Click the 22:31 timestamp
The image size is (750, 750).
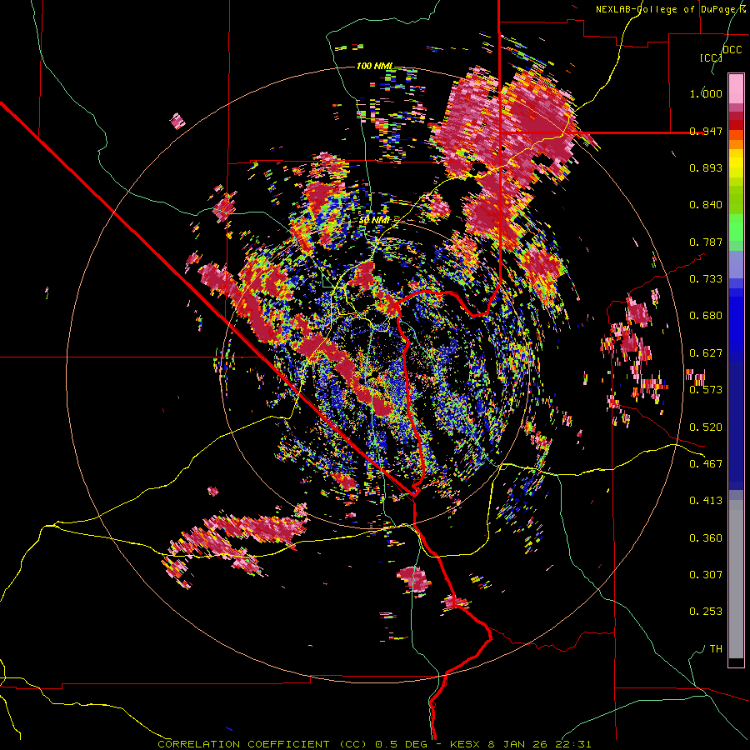[x=573, y=744]
